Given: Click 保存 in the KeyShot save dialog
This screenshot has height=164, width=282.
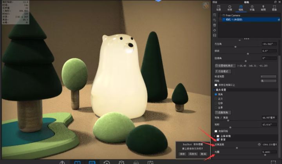Looking at the screenshot, I should (183, 154).
